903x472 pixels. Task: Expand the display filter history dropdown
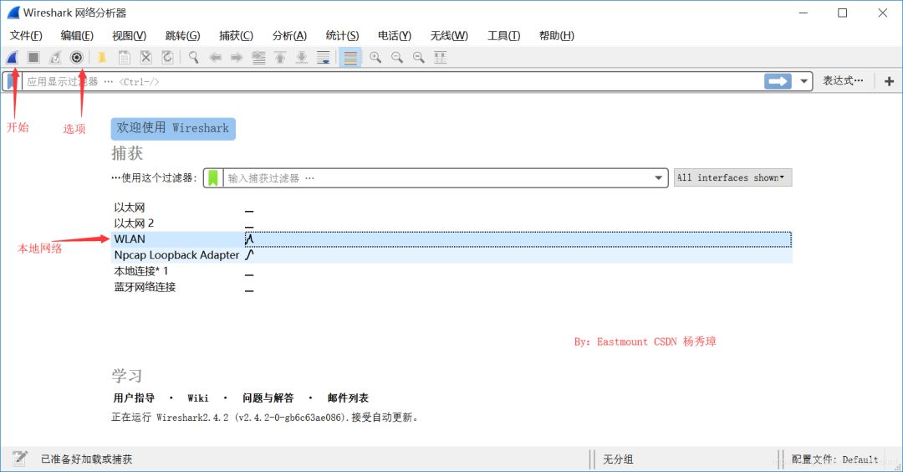[x=804, y=81]
